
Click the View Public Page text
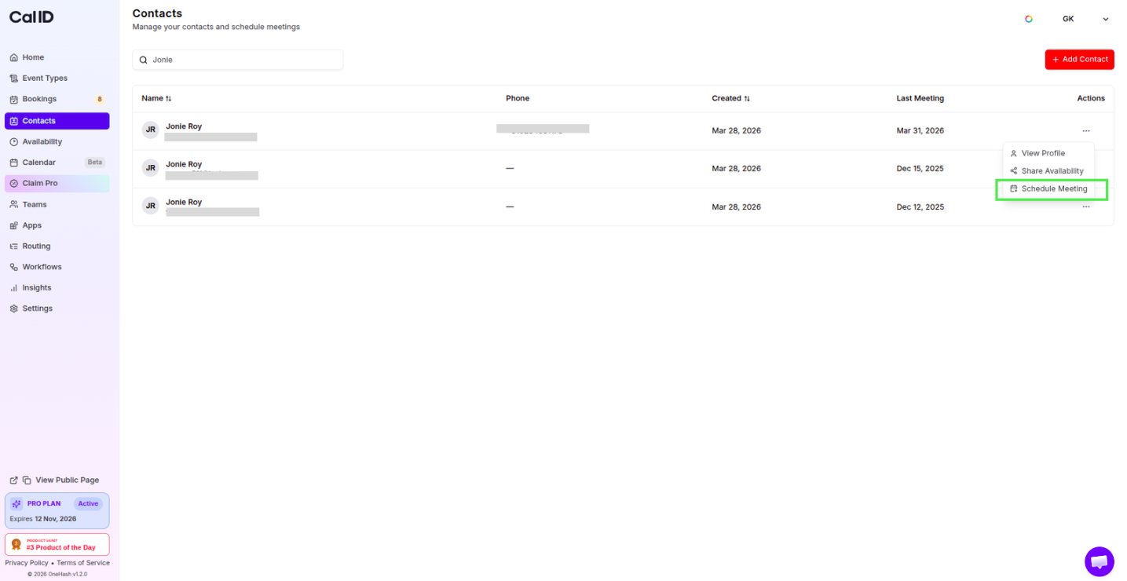(x=68, y=481)
